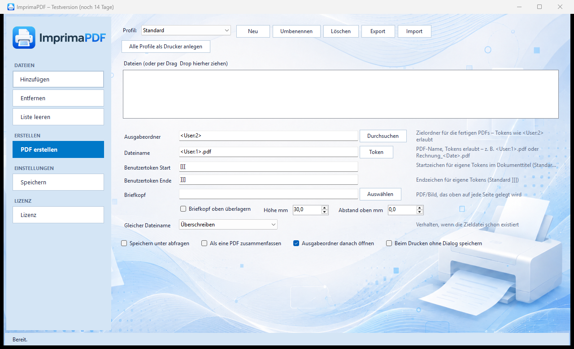Image resolution: width=574 pixels, height=349 pixels.
Task: Click the Abstand oben mm value field
Action: tap(402, 210)
